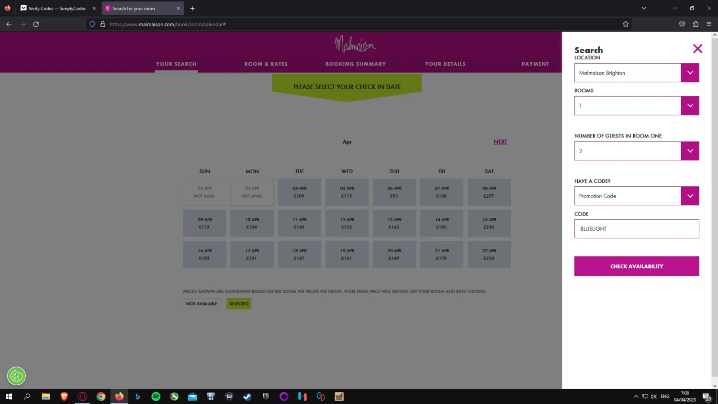The height and width of the screenshot is (404, 718).
Task: Open File Explorer from taskbar
Action: click(x=46, y=396)
